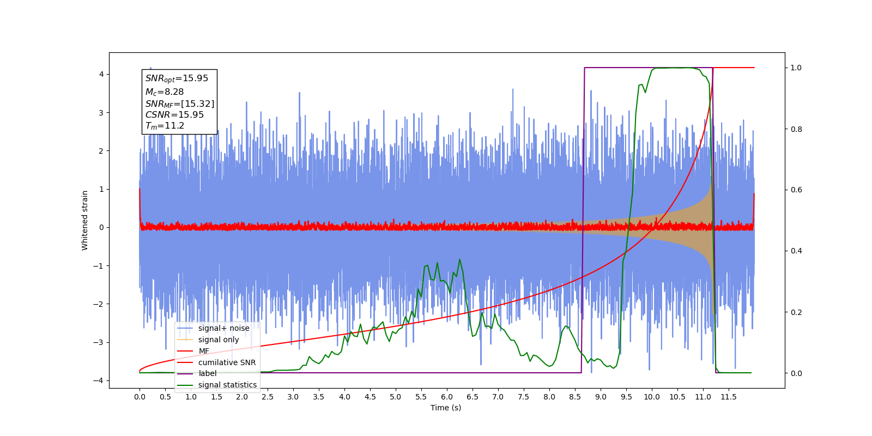Click the 9.5 tick on time axis
The width and height of the screenshot is (872, 436).
(626, 397)
